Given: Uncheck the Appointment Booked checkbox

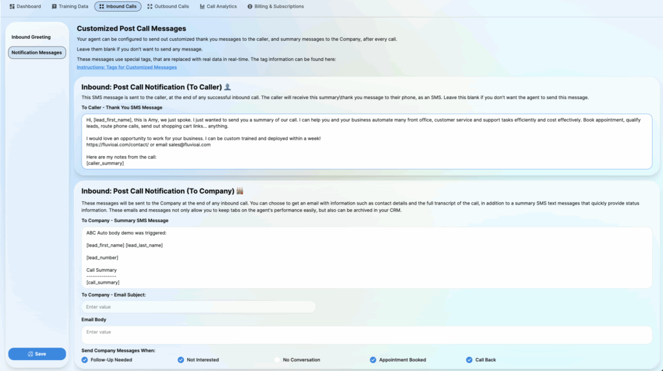Looking at the screenshot, I should point(373,360).
